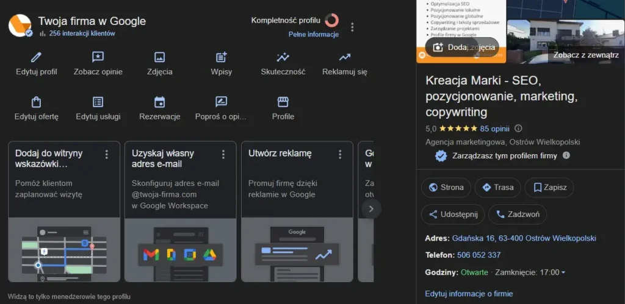
Task: Open Zobacz z zewnątrz street view thumbnail
Action: point(566,41)
